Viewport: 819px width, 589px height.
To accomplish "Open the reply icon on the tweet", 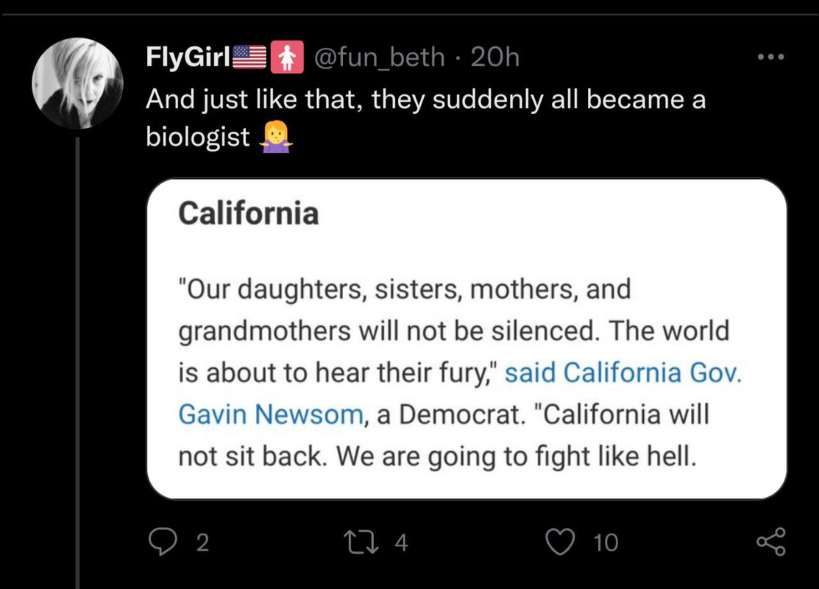I will pos(163,541).
